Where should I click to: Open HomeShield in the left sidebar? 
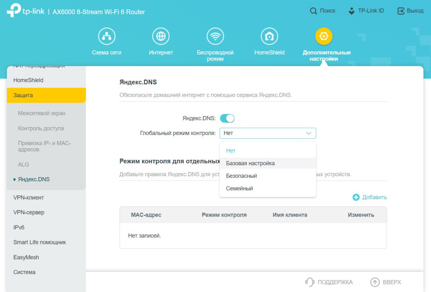pyautogui.click(x=46, y=80)
